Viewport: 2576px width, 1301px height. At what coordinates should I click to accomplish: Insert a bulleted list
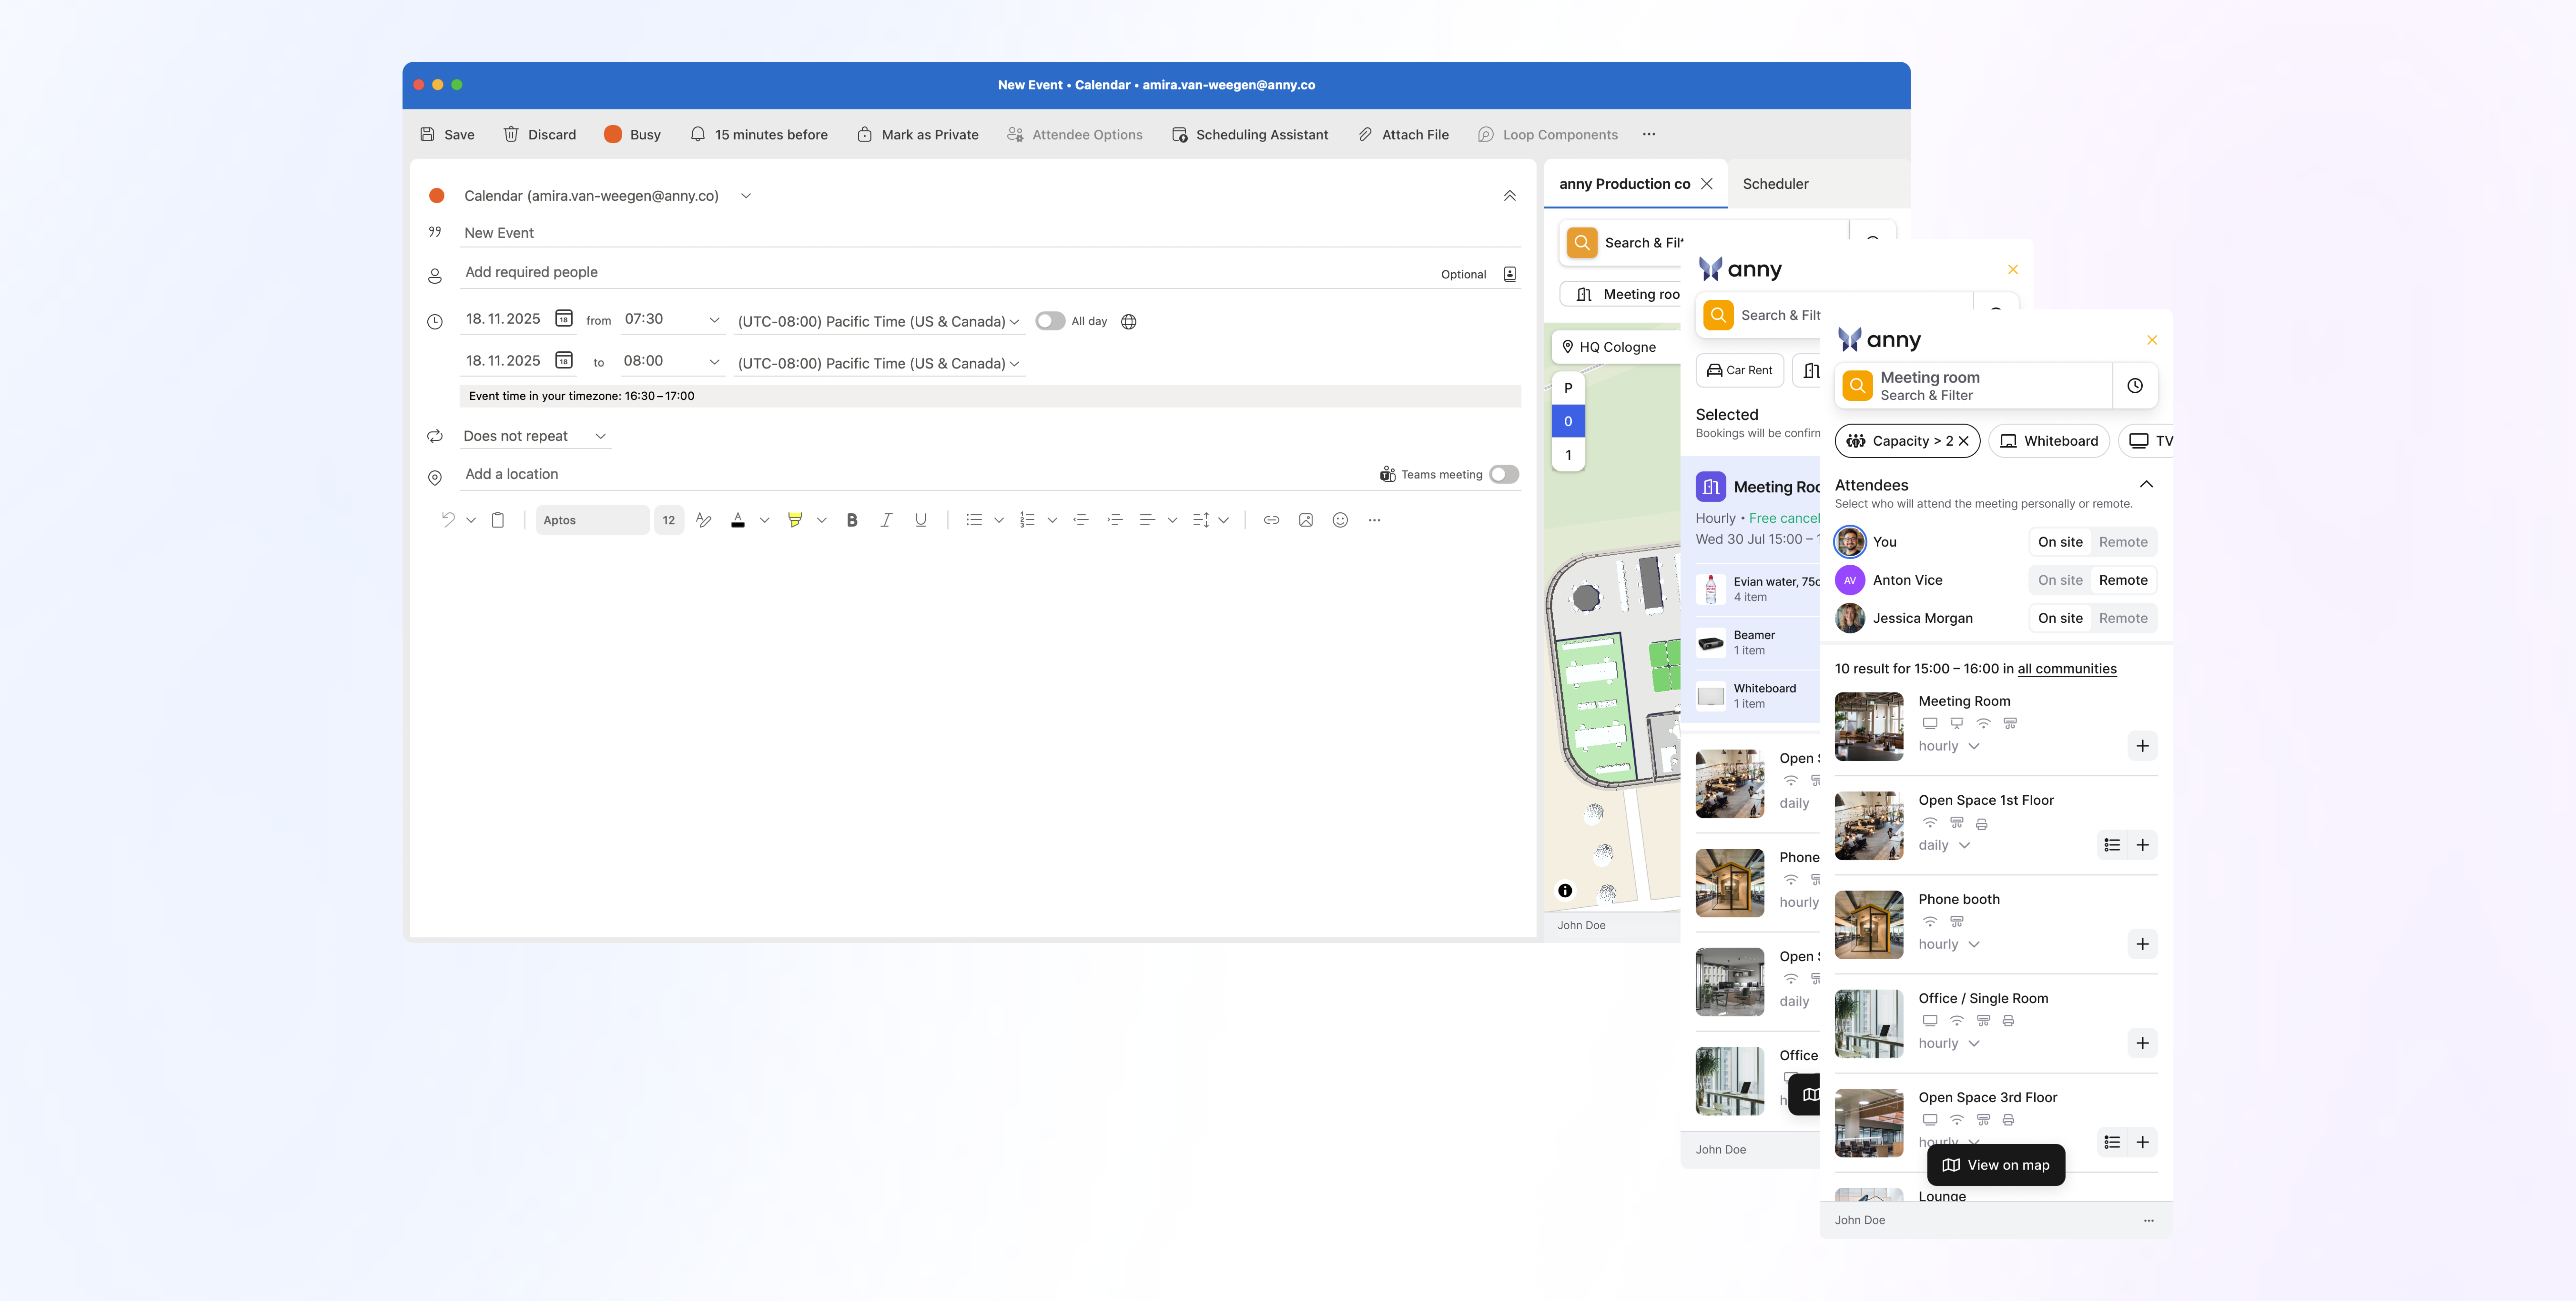974,520
